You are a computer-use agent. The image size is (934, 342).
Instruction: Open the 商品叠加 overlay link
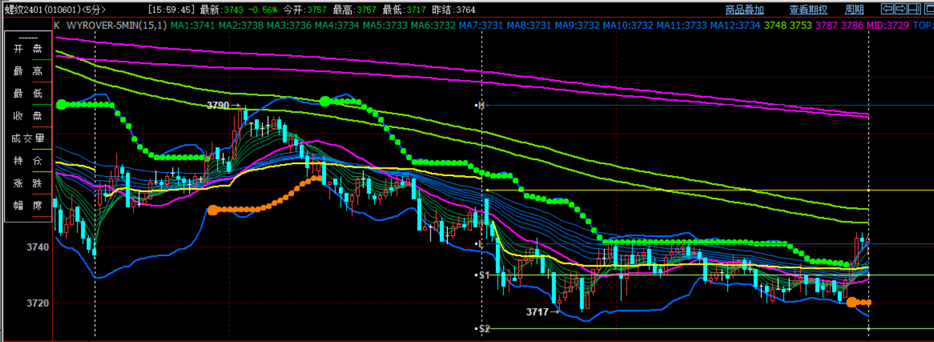tap(744, 10)
